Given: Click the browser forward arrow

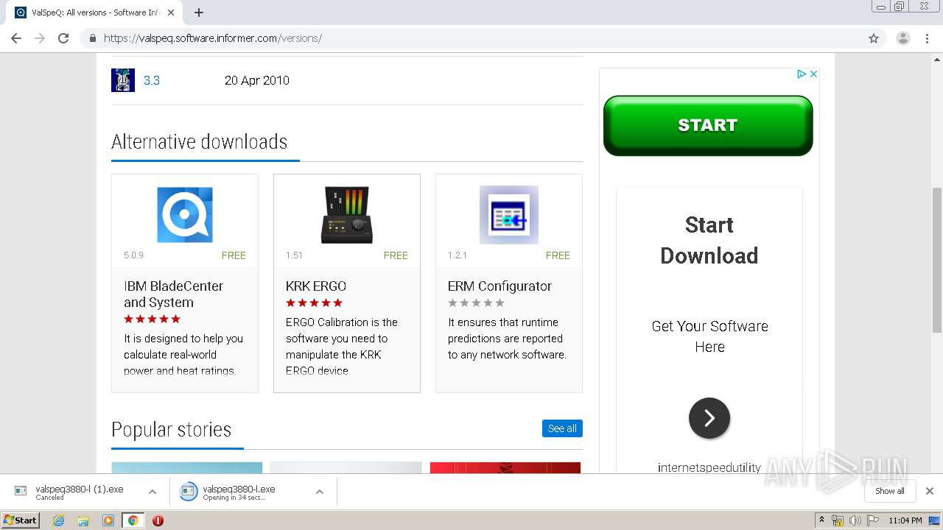Looking at the screenshot, I should pyautogui.click(x=40, y=38).
